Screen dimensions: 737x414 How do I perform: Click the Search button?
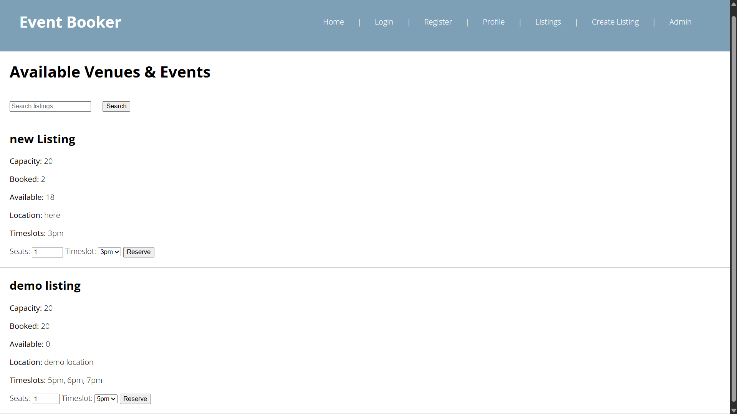tap(116, 106)
